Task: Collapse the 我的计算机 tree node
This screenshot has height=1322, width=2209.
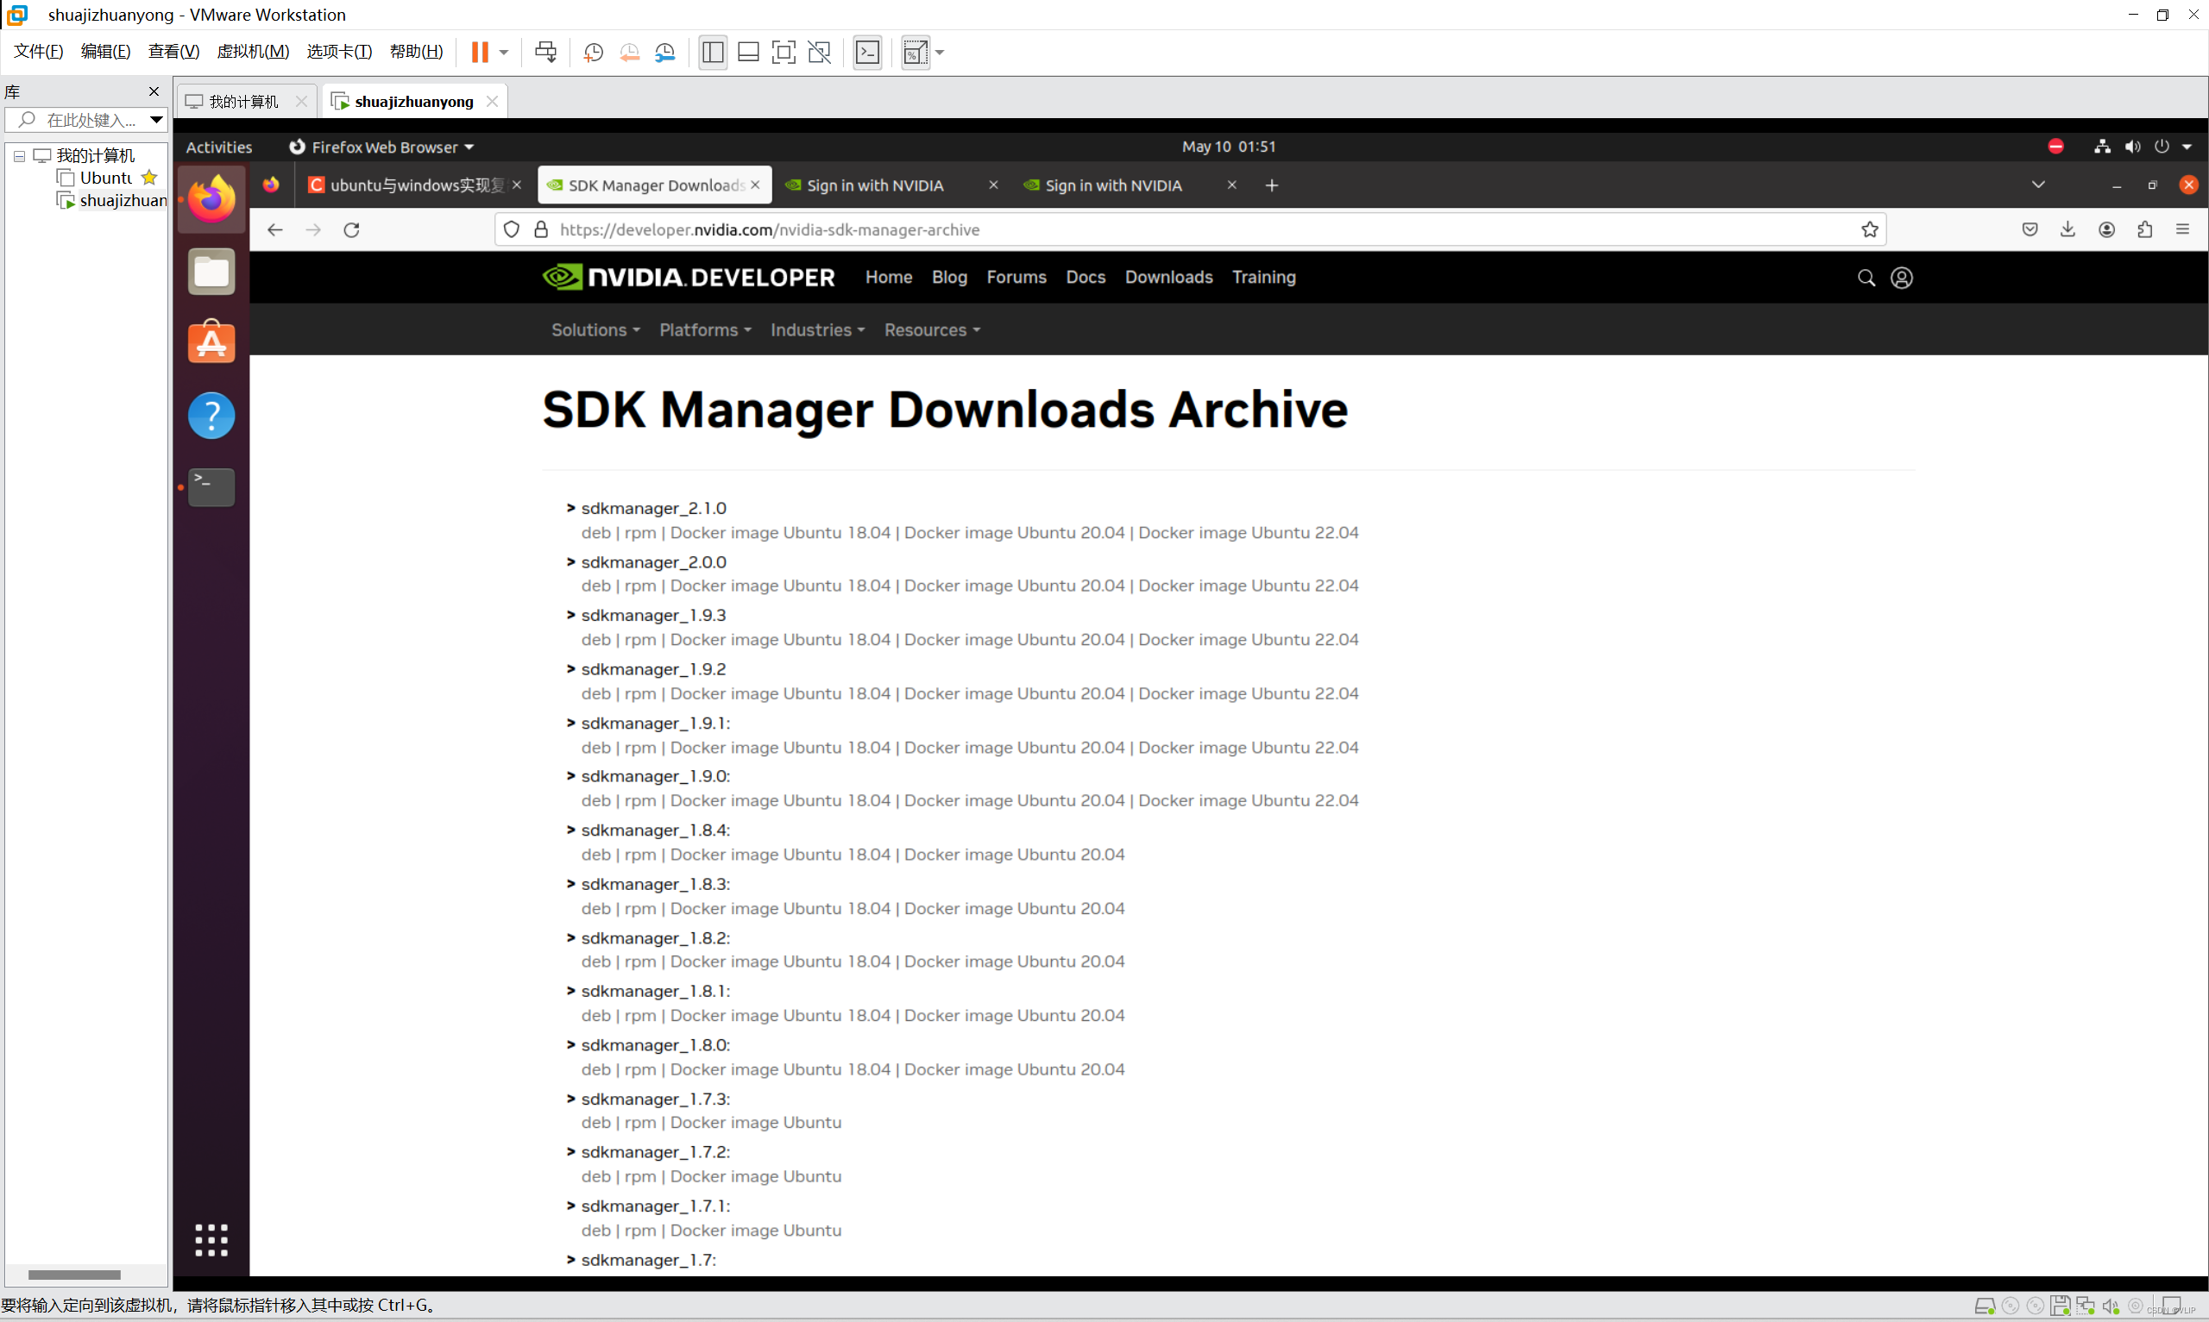Action: tap(19, 156)
